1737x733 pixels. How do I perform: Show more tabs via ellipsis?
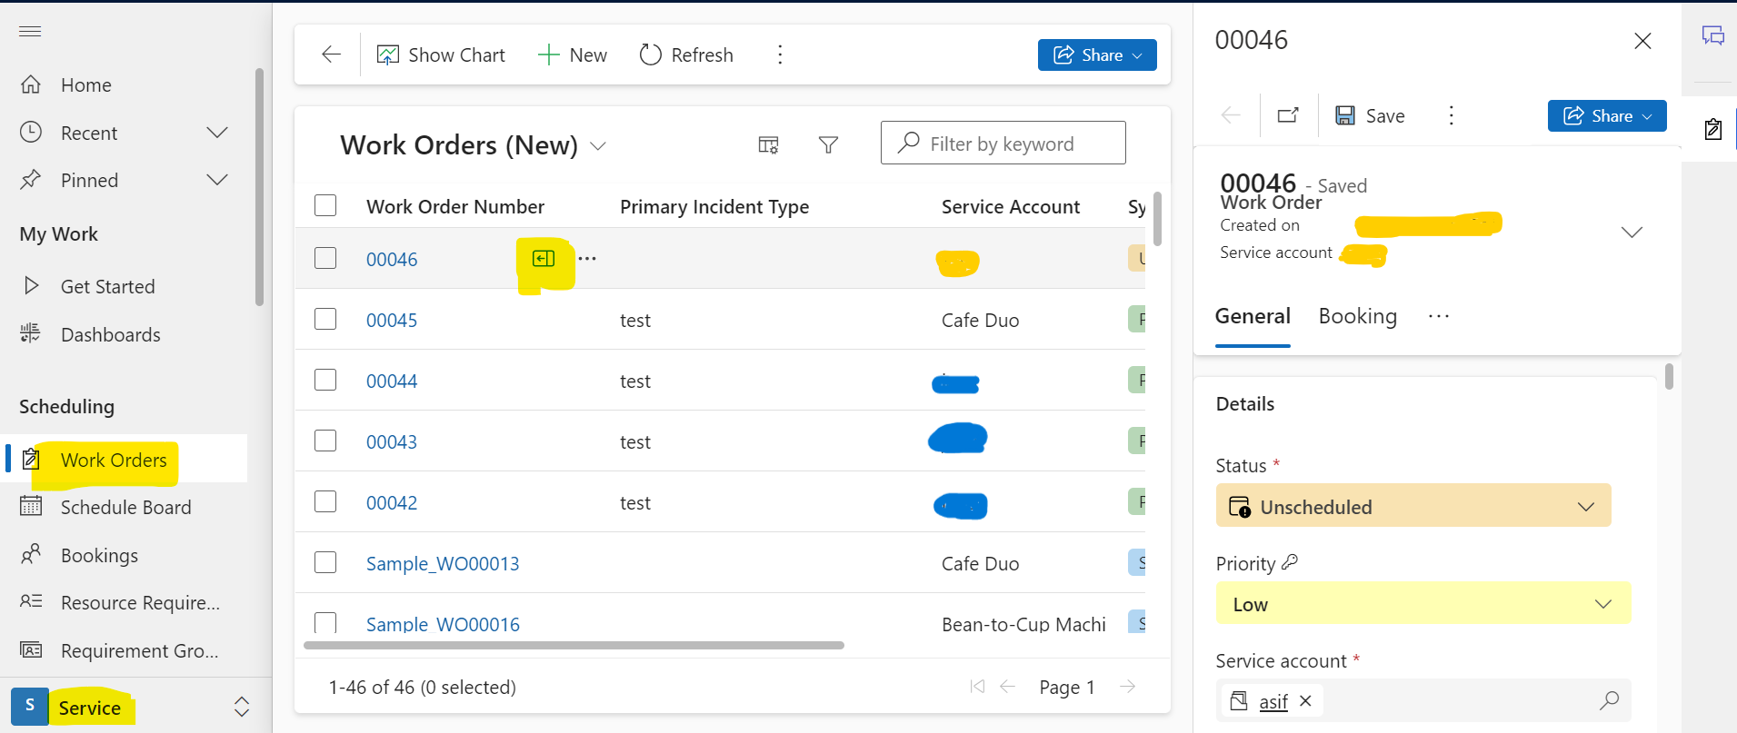point(1439,316)
